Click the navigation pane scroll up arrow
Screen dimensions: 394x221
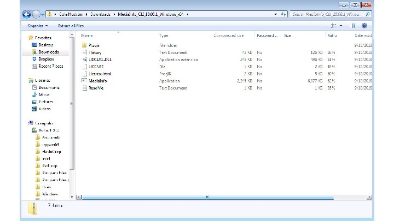click(72, 34)
